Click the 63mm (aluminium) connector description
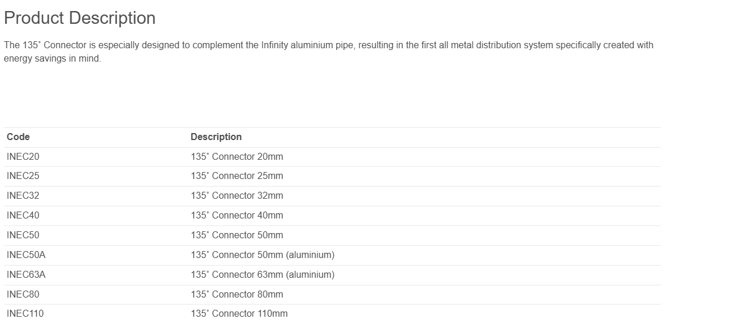 tap(262, 275)
